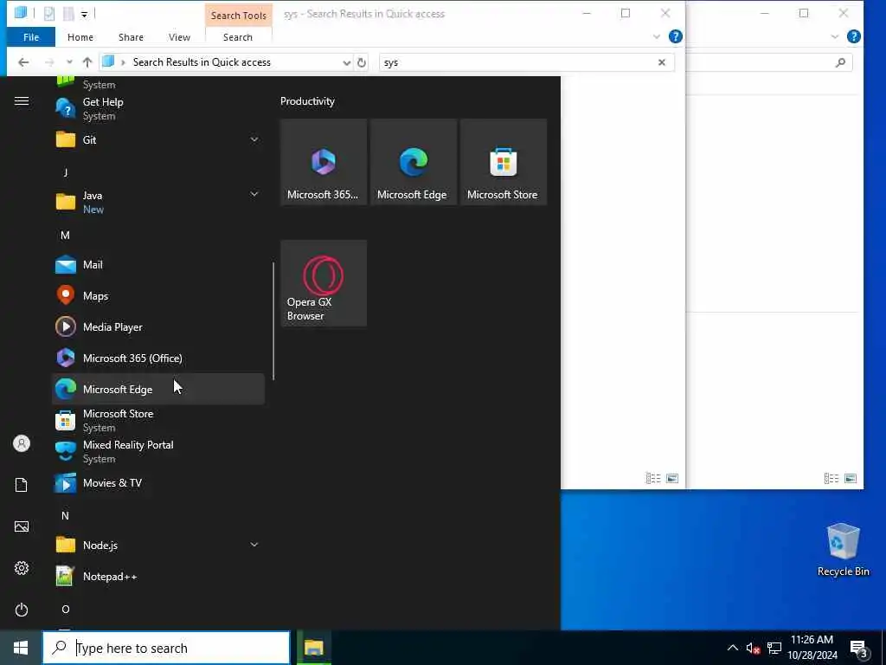The width and height of the screenshot is (886, 665).
Task: Open Get Help app
Action: point(157,108)
